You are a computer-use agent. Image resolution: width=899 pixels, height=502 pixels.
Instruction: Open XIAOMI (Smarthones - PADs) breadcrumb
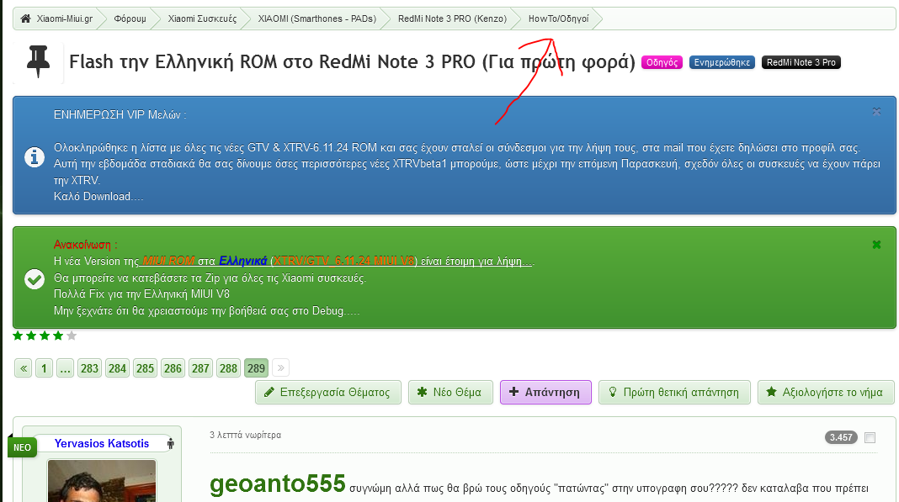point(317,18)
